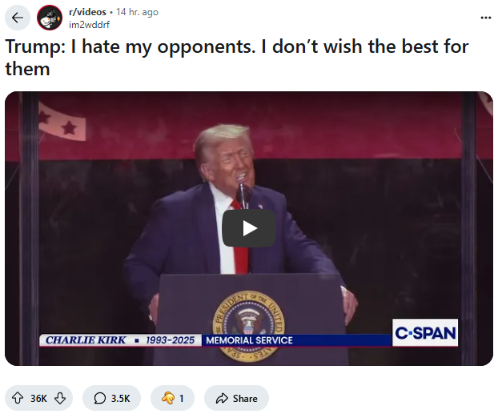Click the '14 hr. ago' timestamp

(137, 12)
